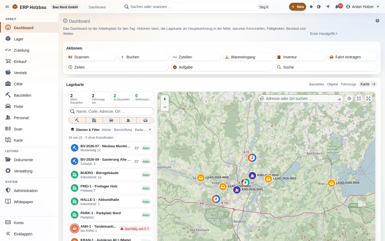Click the location arrow icon in header

pos(328,7)
